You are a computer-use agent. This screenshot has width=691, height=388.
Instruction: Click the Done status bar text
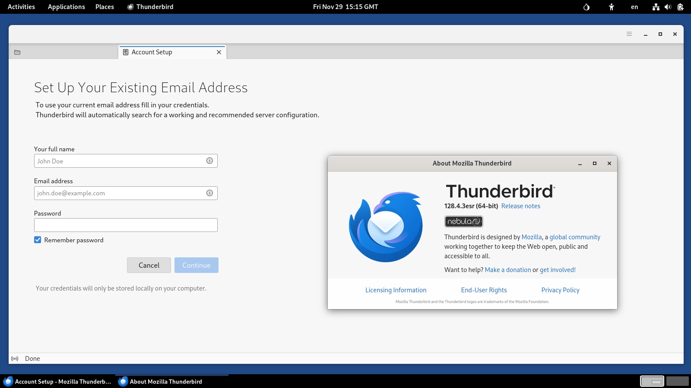(x=32, y=359)
